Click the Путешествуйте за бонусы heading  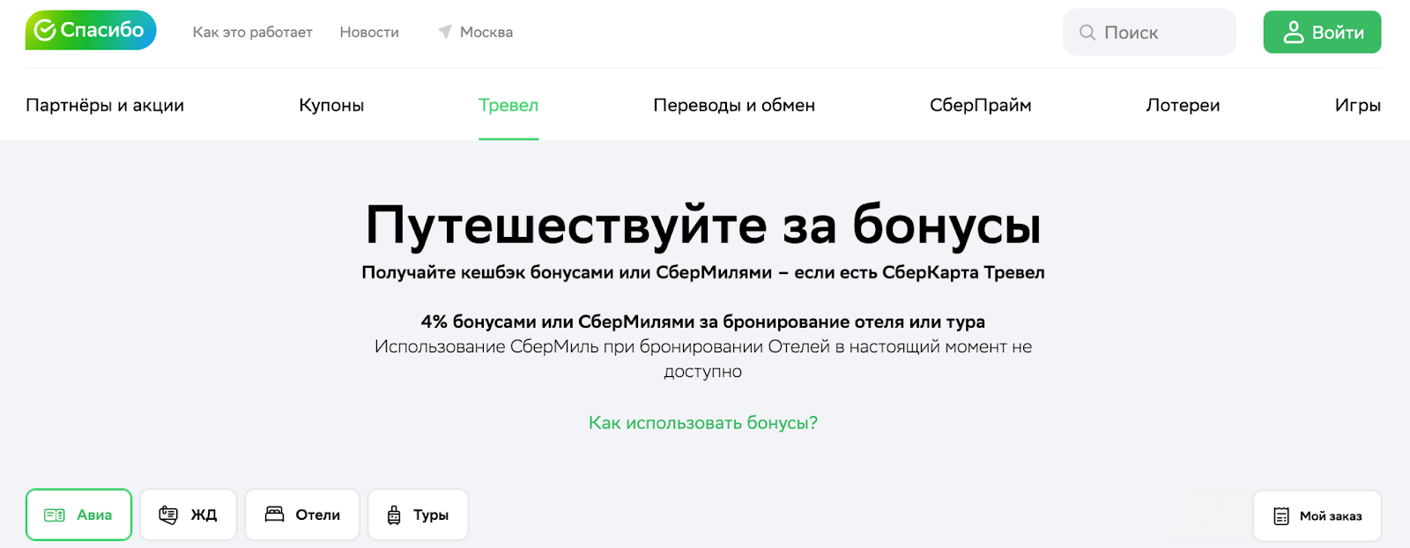pos(703,225)
